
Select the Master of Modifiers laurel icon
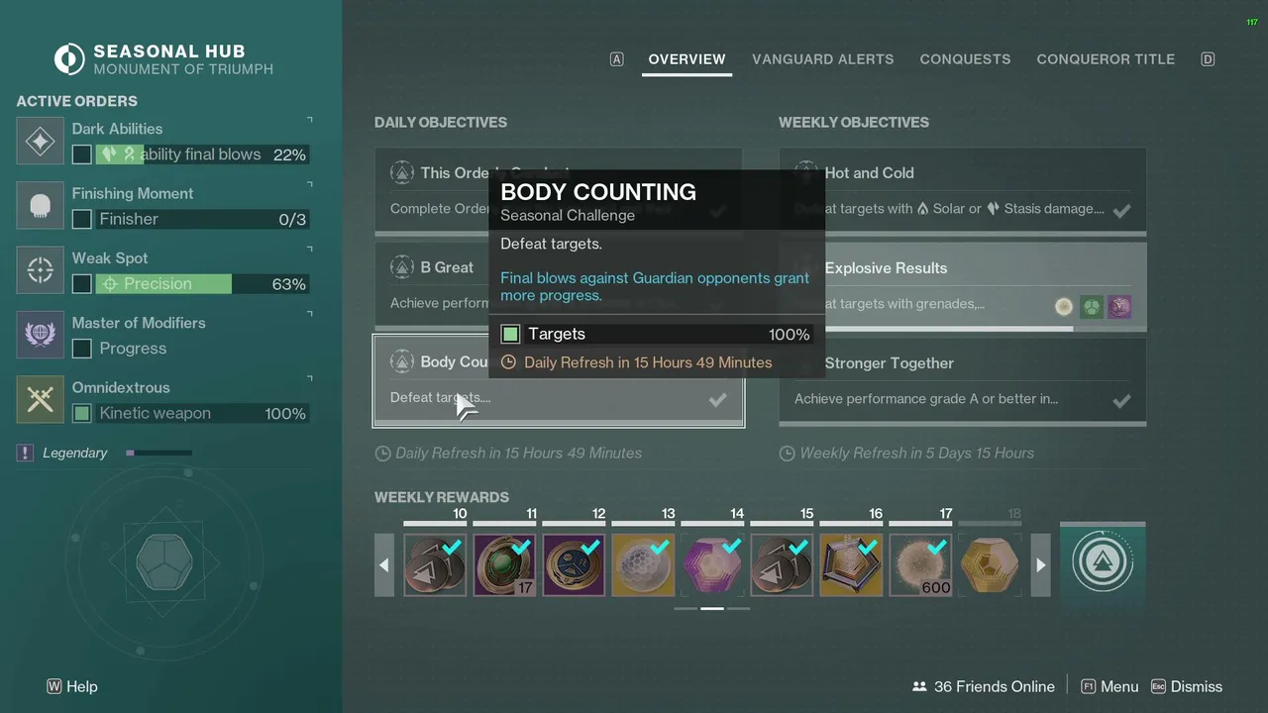[x=40, y=336]
